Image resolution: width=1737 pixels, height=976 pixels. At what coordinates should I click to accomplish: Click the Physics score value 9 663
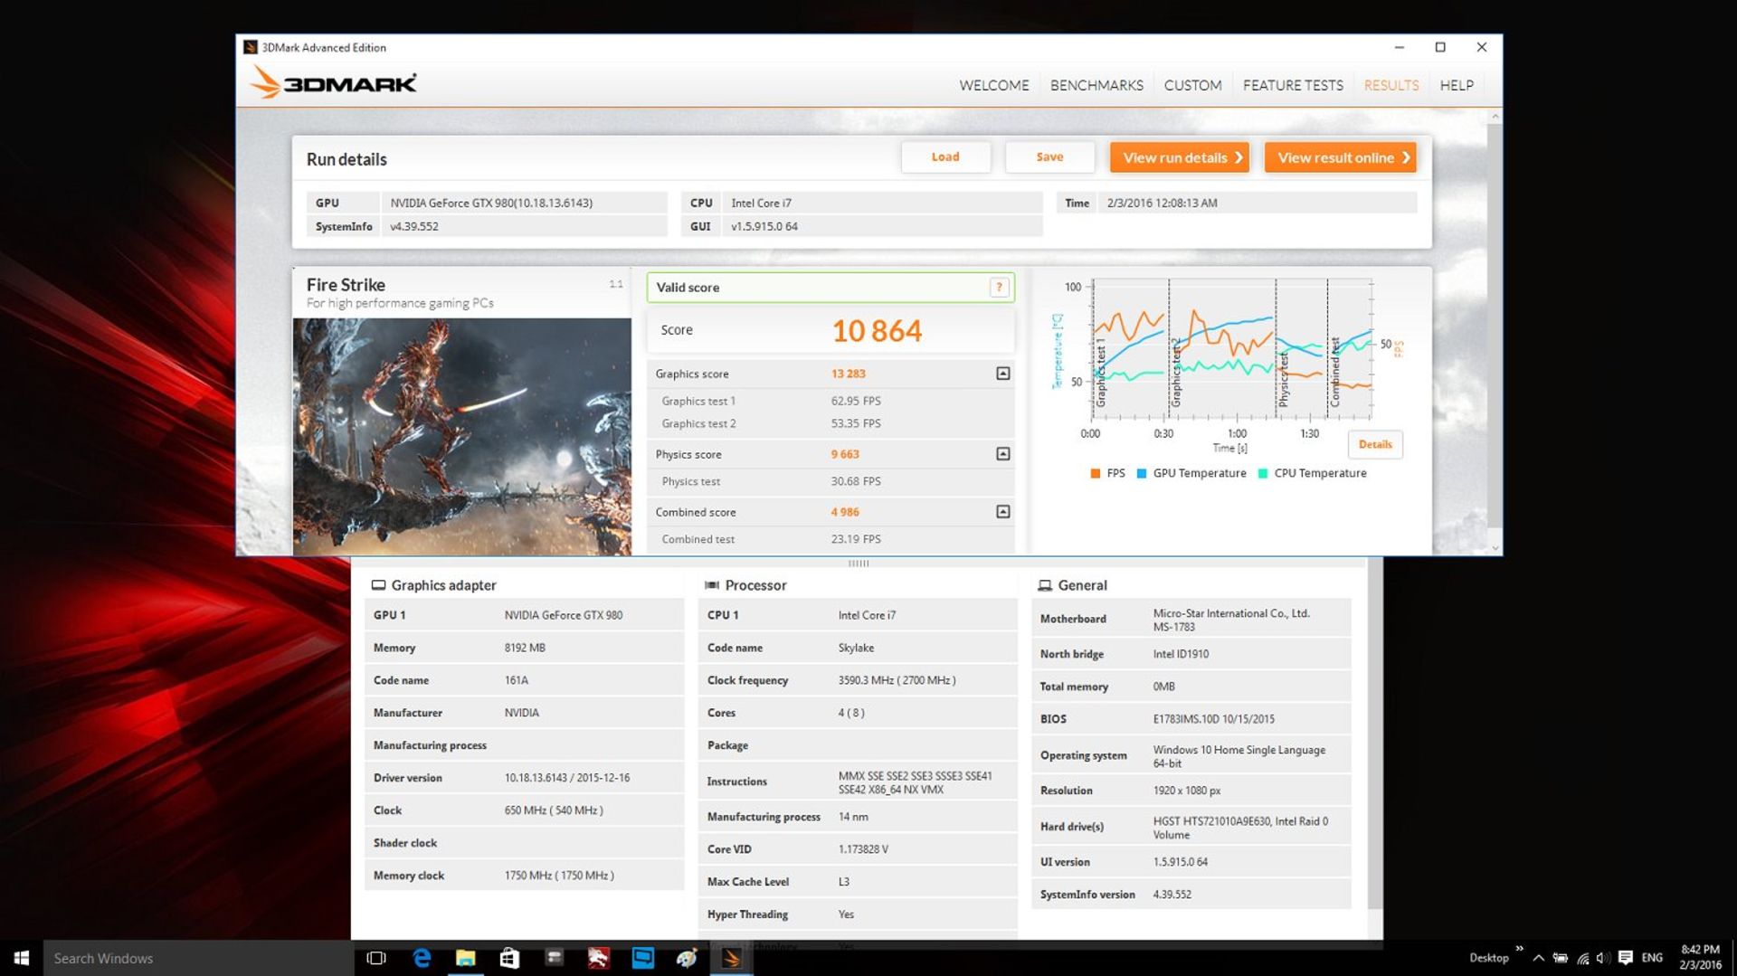845,454
